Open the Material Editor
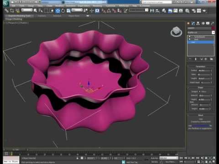 187,10
